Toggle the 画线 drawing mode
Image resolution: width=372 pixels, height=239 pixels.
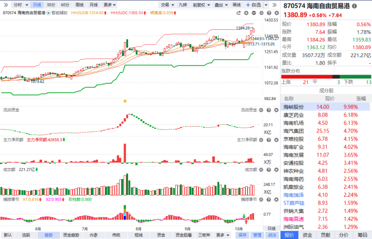237,5
